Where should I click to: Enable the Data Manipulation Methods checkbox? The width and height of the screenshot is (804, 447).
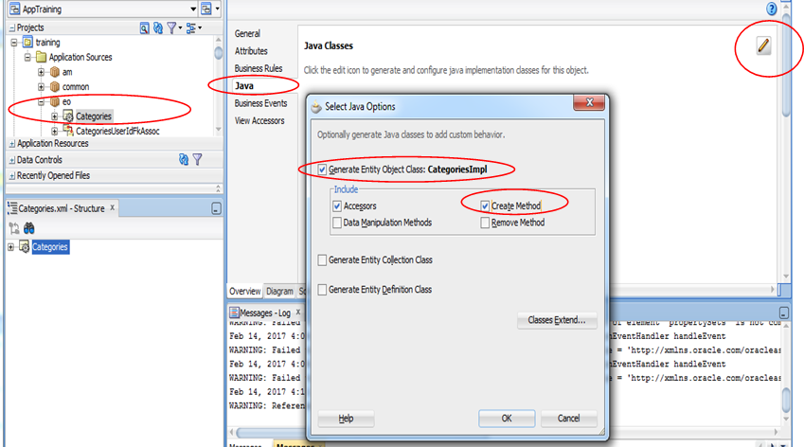tap(338, 223)
